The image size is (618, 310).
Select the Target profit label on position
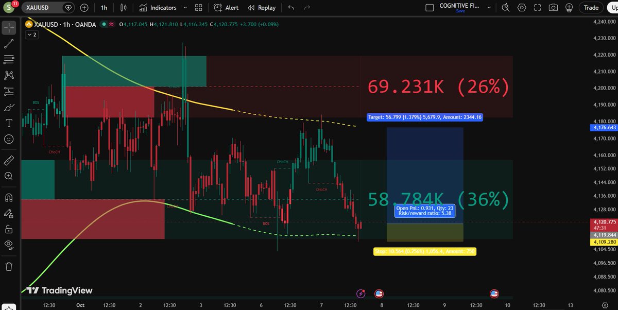425,117
